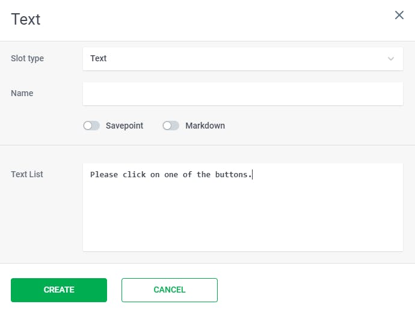The image size is (415, 313).
Task: Click the Slot type label
Action: coord(27,58)
